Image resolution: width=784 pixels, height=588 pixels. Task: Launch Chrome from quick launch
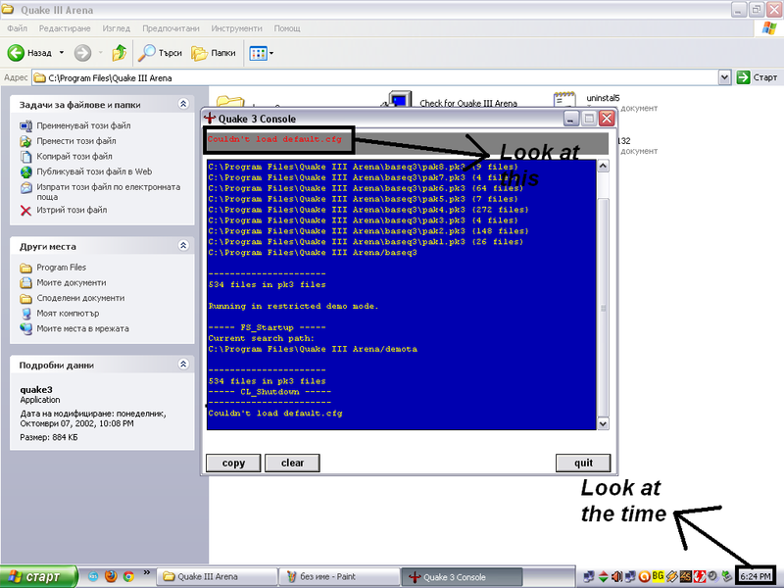point(128,576)
